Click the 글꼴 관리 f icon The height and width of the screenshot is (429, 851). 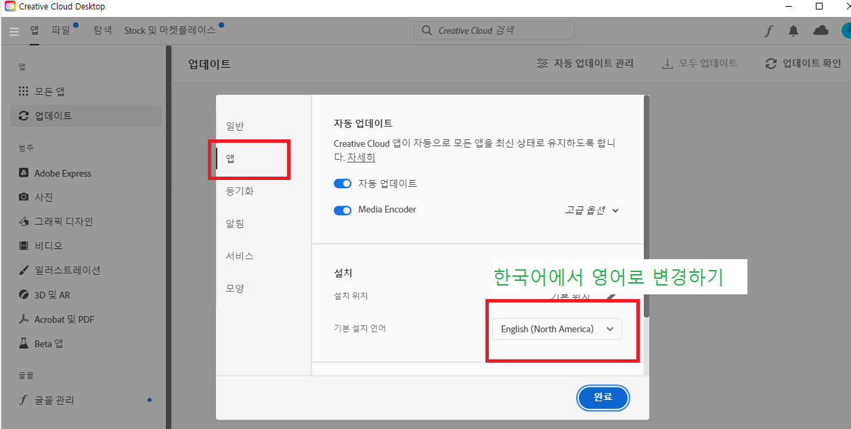tap(24, 400)
